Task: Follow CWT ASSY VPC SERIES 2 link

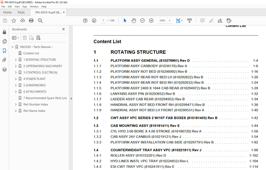Action: tap(164, 118)
